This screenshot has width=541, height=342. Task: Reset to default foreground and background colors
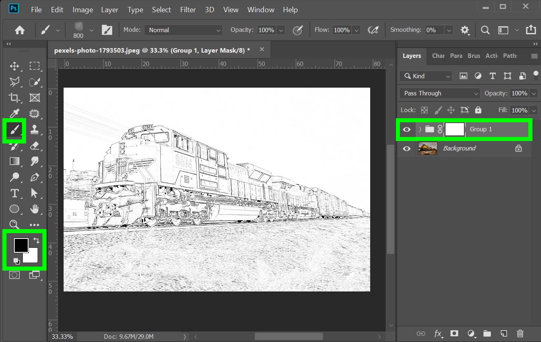[16, 261]
